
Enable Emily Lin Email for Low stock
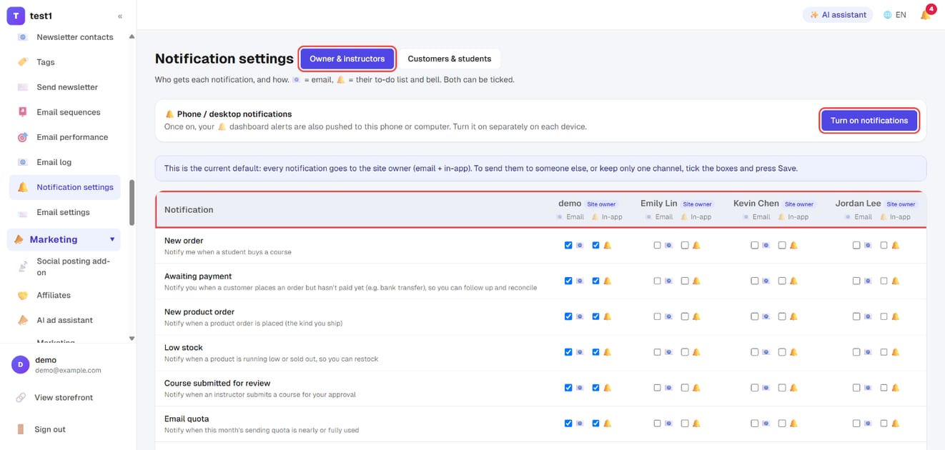click(657, 352)
